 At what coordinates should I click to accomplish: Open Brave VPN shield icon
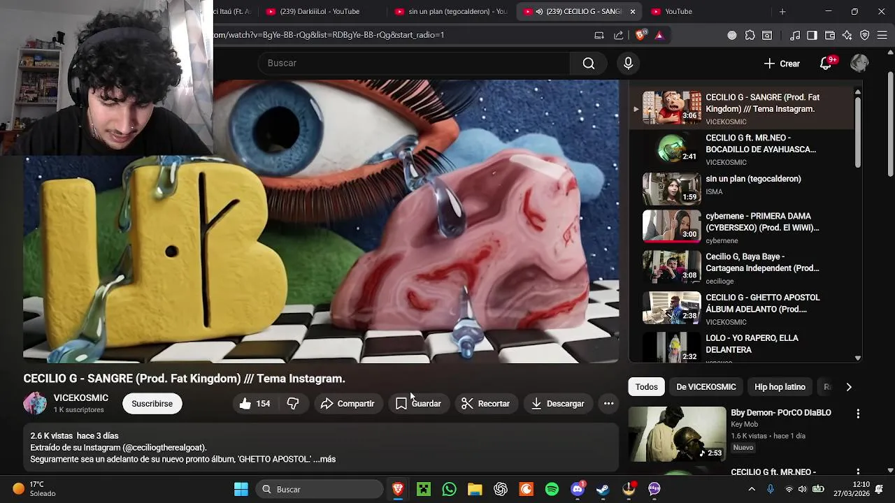tap(865, 35)
